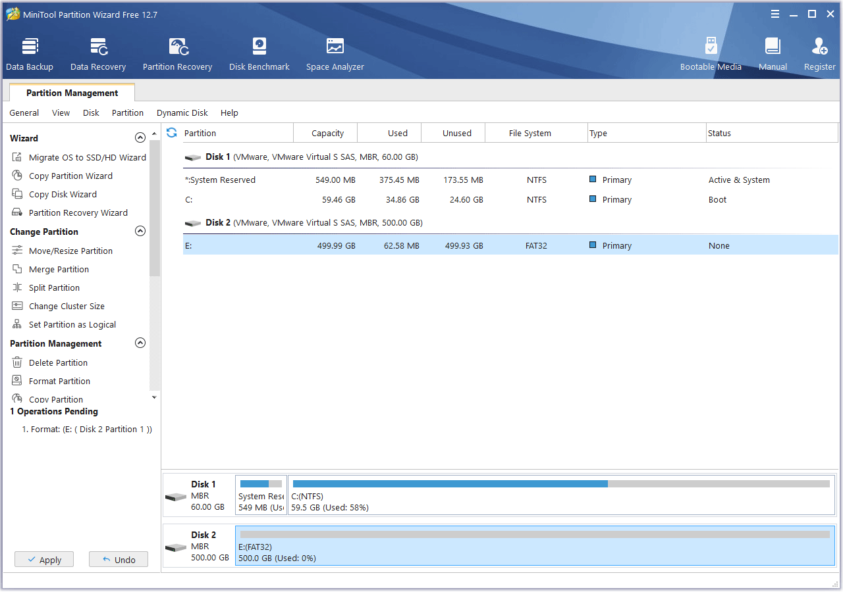843x592 pixels.
Task: Click the Change Cluster Size icon
Action: pos(17,306)
